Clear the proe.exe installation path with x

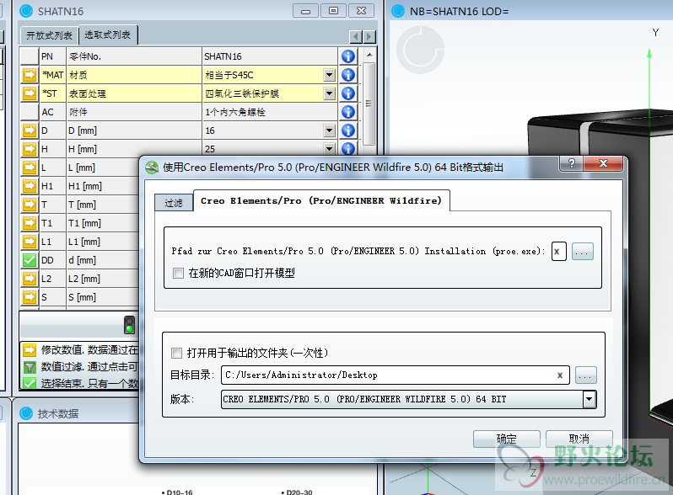[557, 252]
